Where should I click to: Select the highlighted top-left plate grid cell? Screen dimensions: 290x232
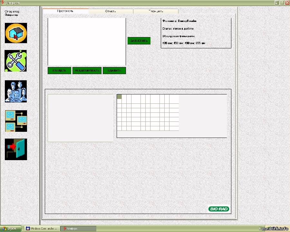click(119, 97)
